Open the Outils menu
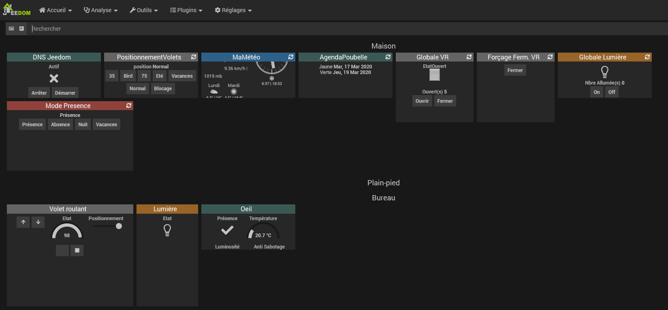 (x=144, y=10)
